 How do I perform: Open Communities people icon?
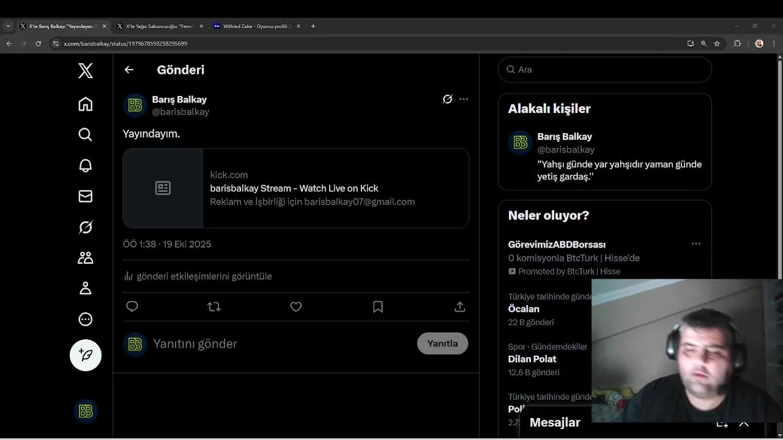pyautogui.click(x=86, y=258)
